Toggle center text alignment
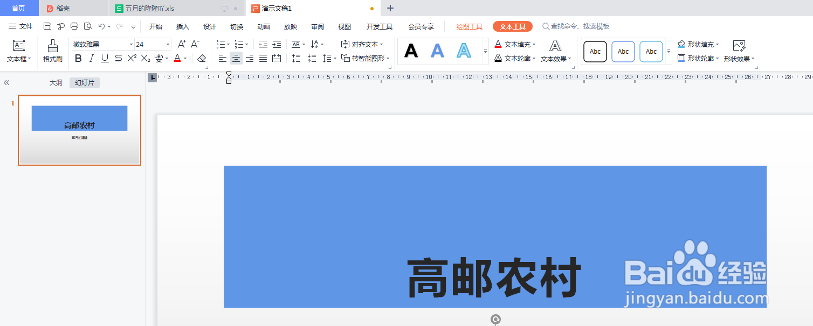This screenshot has height=326, width=813. click(236, 58)
